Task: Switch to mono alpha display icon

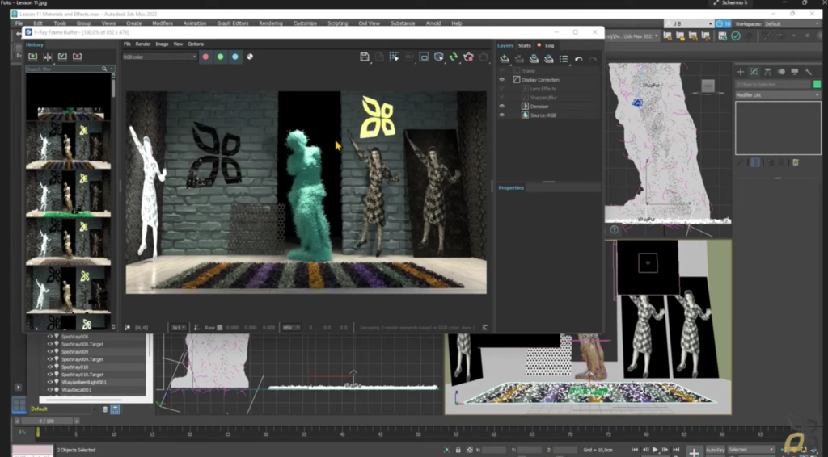Action: click(x=250, y=57)
